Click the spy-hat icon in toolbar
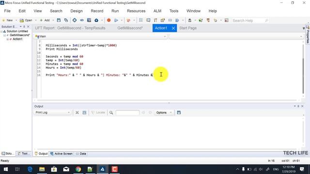 [189, 20]
